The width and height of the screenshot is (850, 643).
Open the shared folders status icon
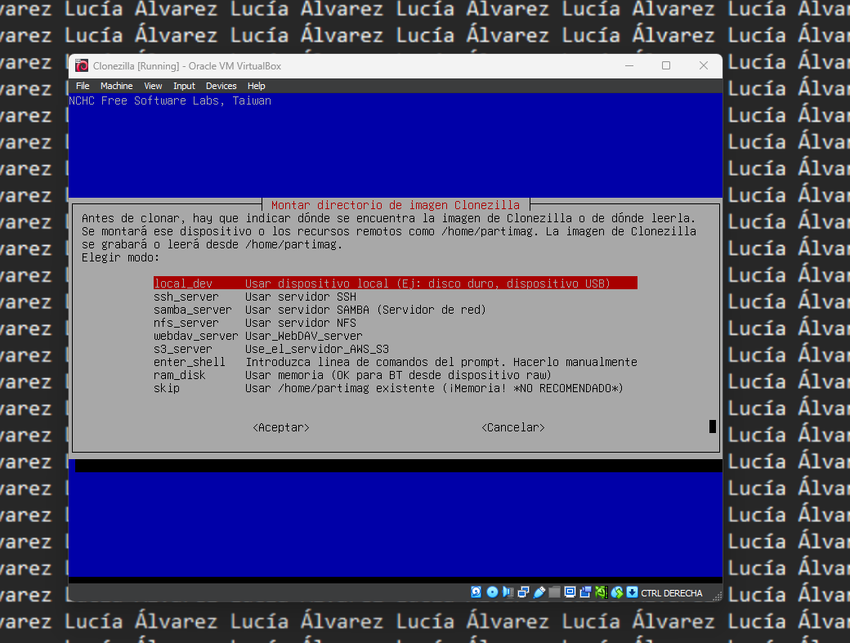click(x=555, y=592)
